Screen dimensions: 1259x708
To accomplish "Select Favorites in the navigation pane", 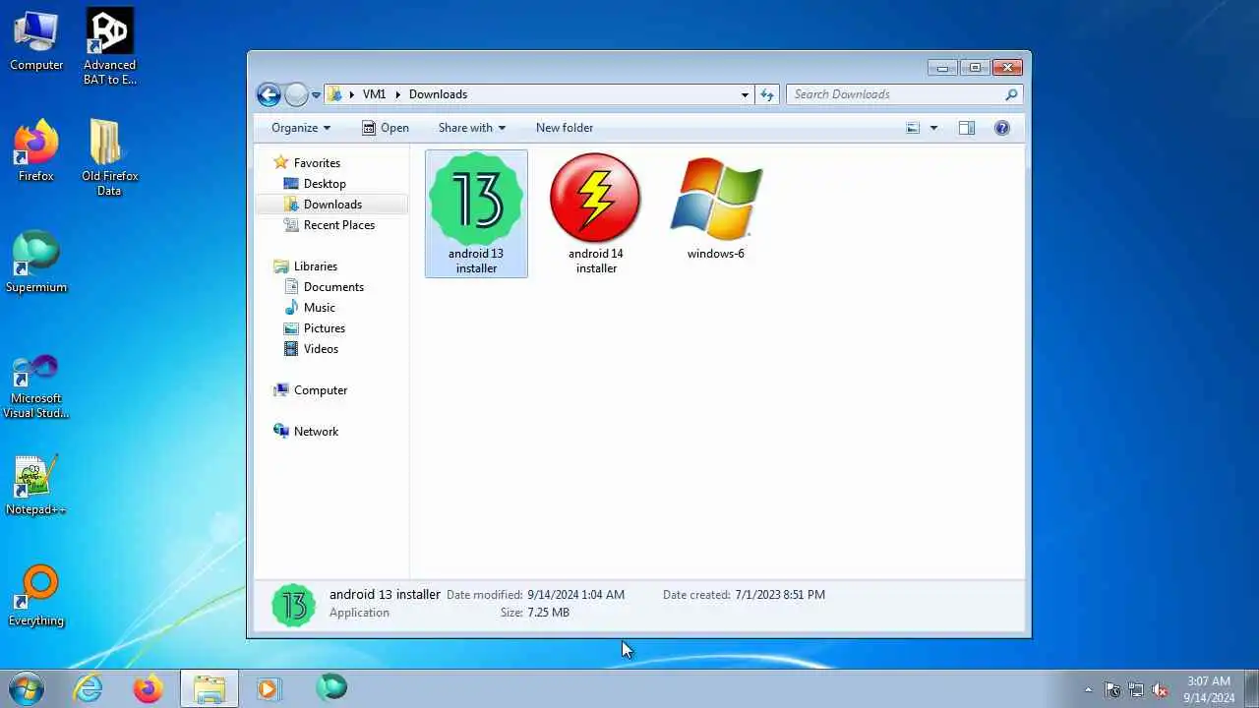I will pos(317,163).
